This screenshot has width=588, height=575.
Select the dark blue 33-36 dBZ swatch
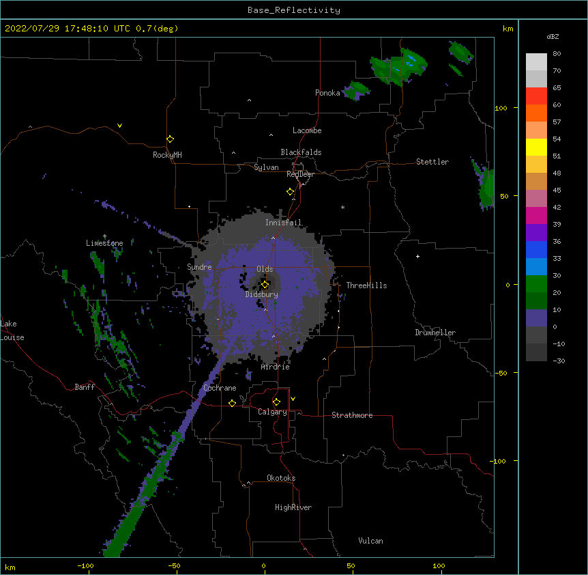click(536, 249)
